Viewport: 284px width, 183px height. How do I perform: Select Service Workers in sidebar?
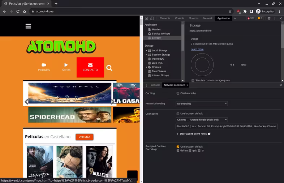(x=161, y=34)
